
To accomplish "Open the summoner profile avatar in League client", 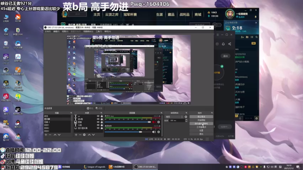I will (x=230, y=14).
